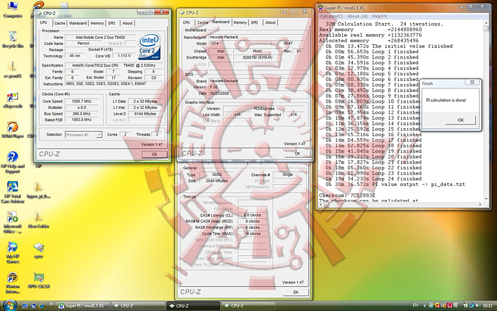This screenshot has width=497, height=311.
Task: Click Internet Explorer quick launch icon
Action: 41,306
